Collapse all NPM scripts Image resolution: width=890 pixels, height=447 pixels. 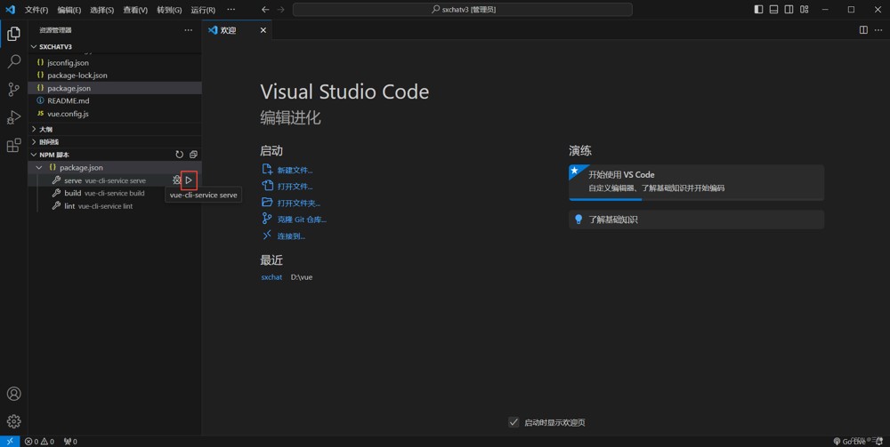point(193,155)
